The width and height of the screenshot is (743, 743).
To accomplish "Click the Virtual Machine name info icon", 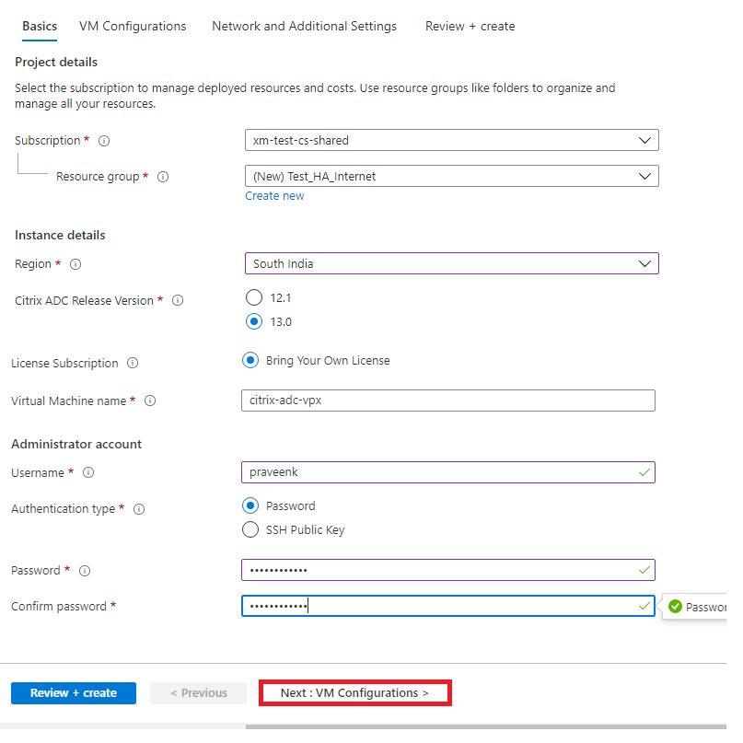I will (150, 401).
